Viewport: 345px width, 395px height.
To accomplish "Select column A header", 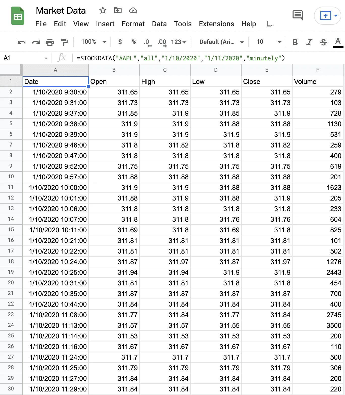I will (55, 70).
